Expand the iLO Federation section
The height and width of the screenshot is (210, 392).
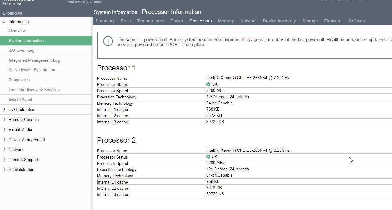click(4, 109)
